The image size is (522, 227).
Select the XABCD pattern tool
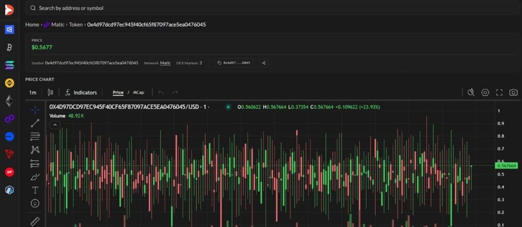tap(35, 150)
